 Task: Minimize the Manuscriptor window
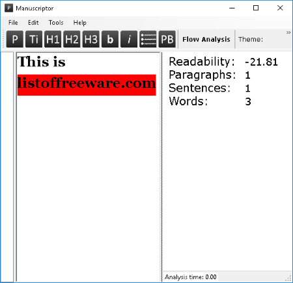(x=232, y=8)
